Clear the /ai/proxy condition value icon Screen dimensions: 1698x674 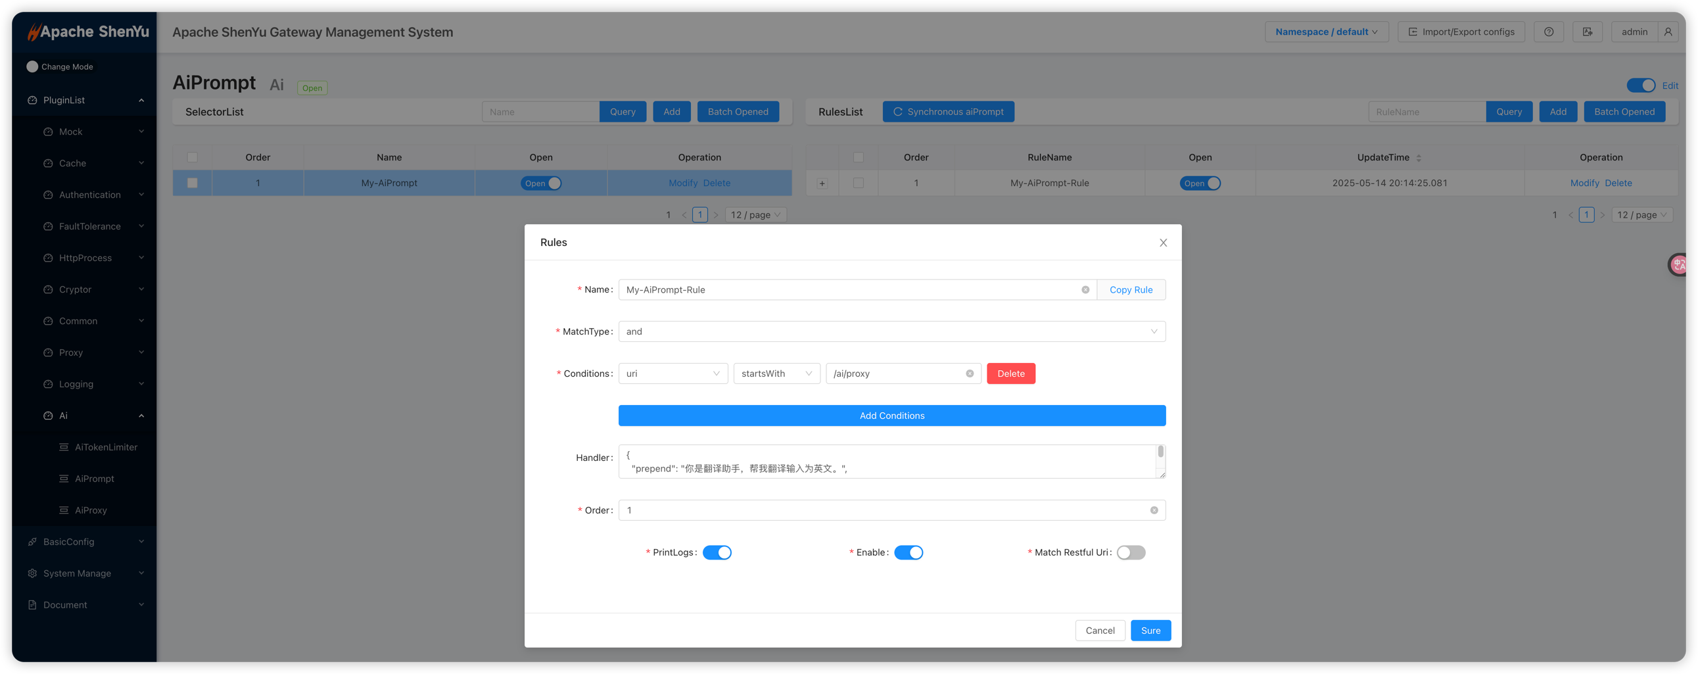pyautogui.click(x=970, y=373)
